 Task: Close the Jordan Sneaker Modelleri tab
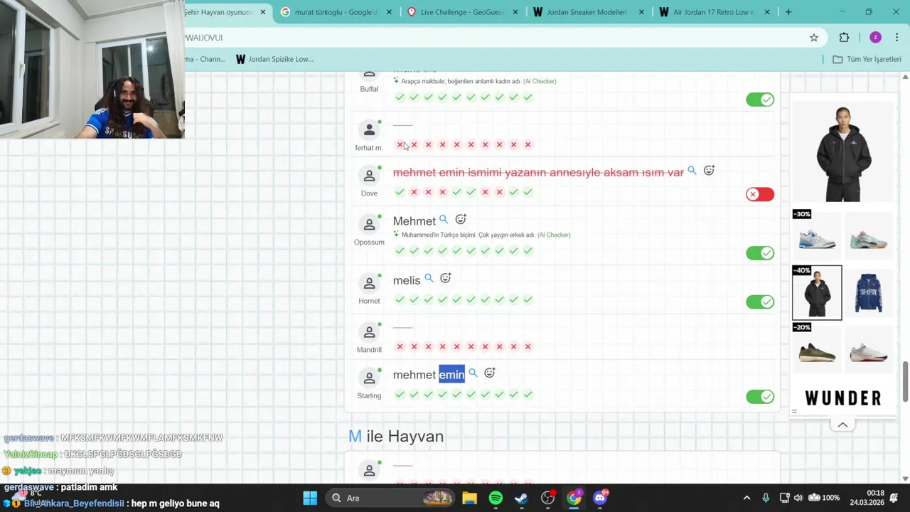pyautogui.click(x=641, y=12)
